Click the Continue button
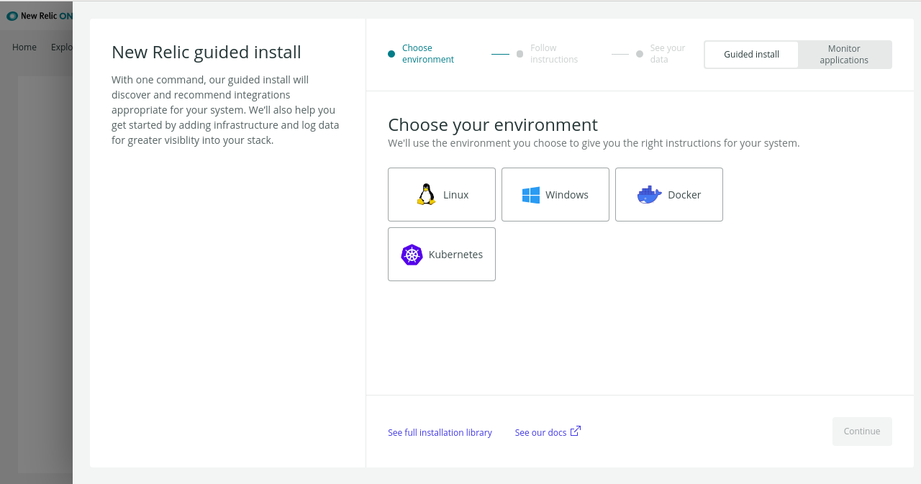This screenshot has height=484, width=921. click(x=862, y=432)
